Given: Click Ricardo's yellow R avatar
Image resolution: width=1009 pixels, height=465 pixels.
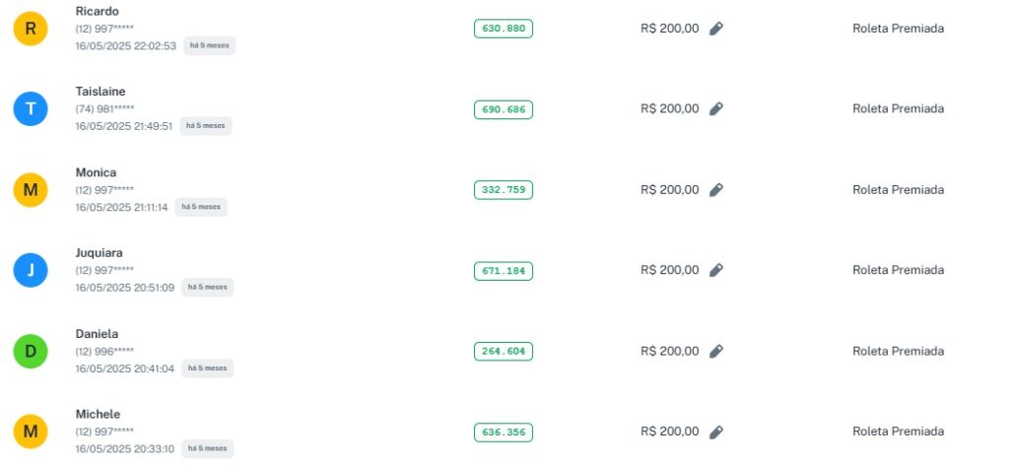Looking at the screenshot, I should tap(31, 29).
